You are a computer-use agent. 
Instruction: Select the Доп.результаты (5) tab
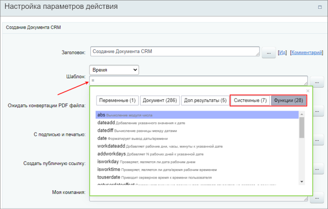click(x=206, y=100)
